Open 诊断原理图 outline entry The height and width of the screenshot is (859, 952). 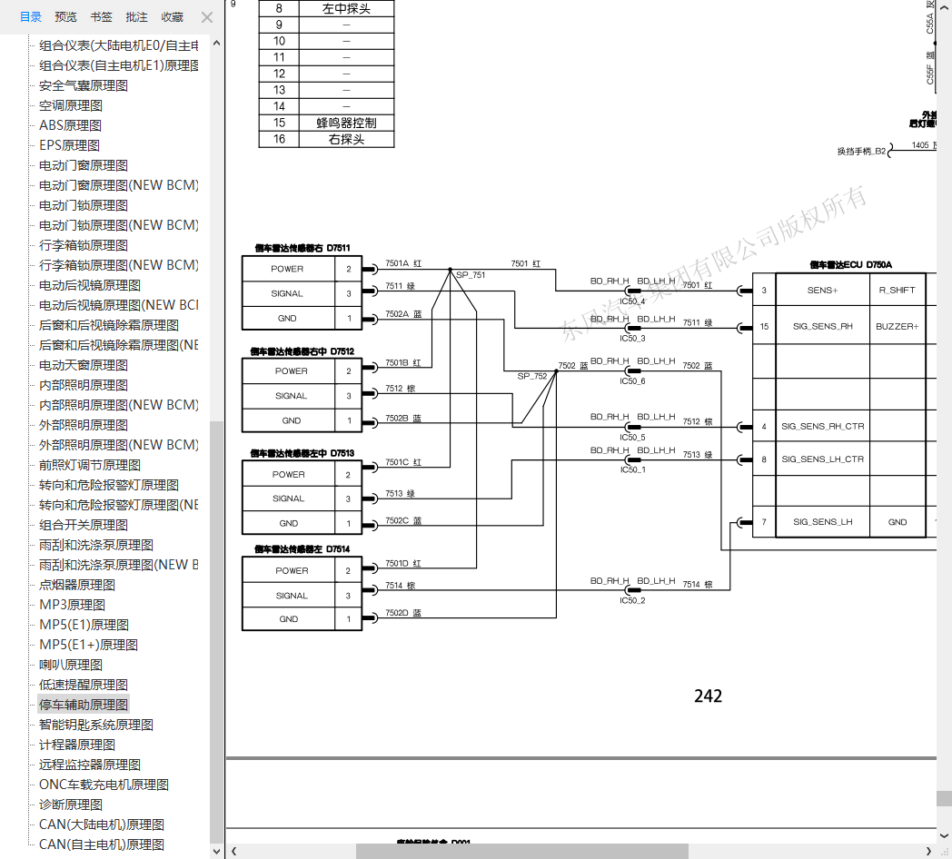point(71,805)
